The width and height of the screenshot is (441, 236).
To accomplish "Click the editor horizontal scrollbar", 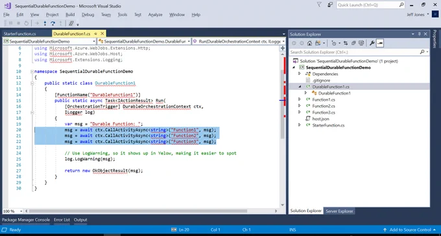I will pos(137,211).
